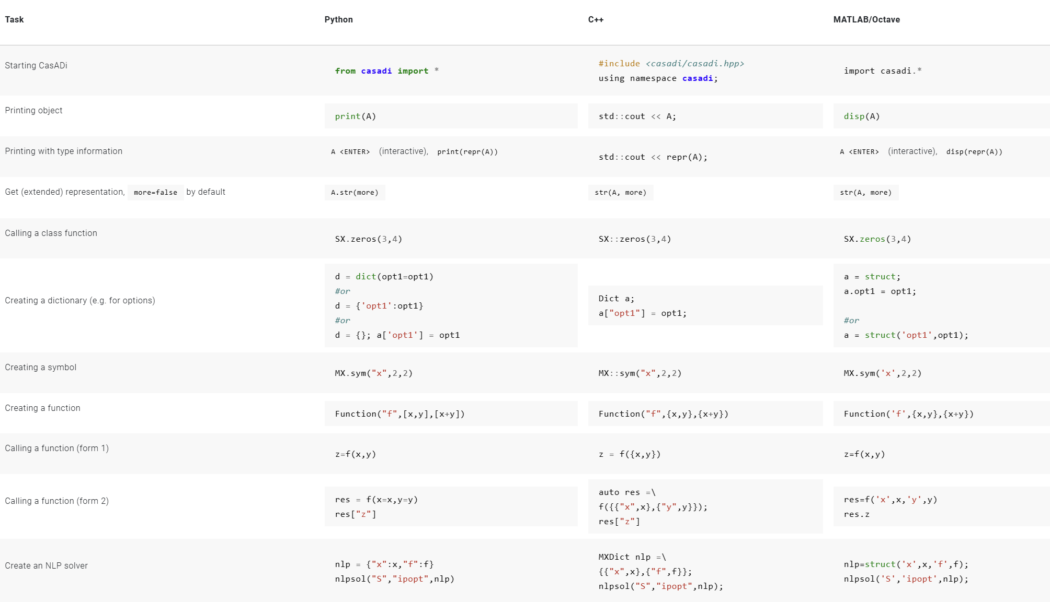Click the MATLAB/Octave column header
Screen dimensions: 1050x602
point(866,20)
